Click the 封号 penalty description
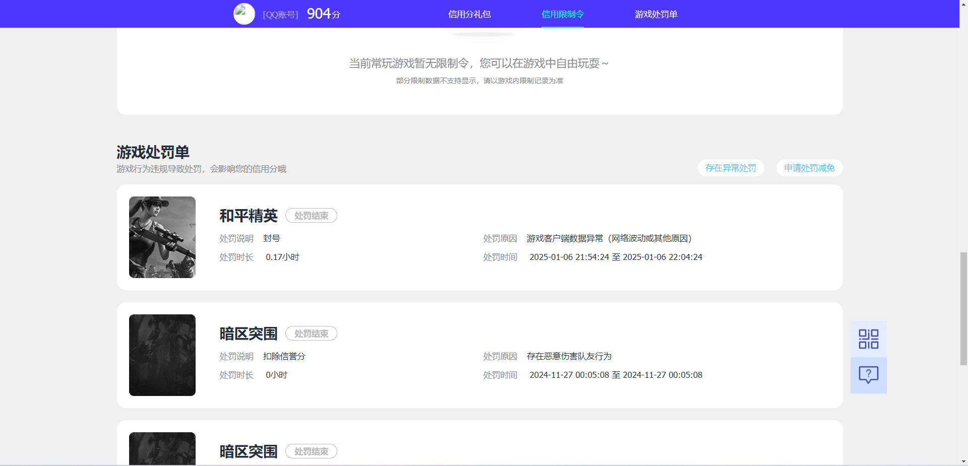The width and height of the screenshot is (968, 466). (272, 238)
